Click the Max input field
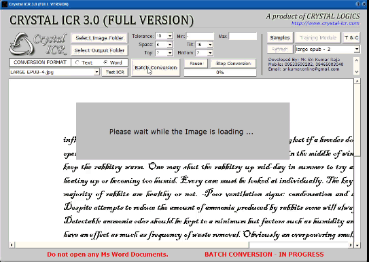This screenshot has height=262, width=369. [243, 36]
